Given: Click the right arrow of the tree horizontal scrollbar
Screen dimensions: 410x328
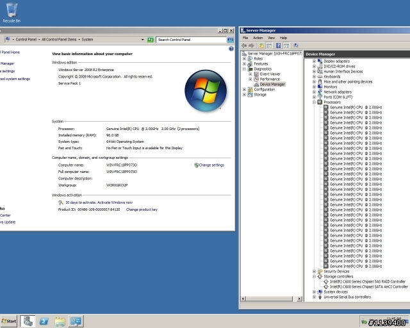Looking at the screenshot, I should [x=300, y=299].
